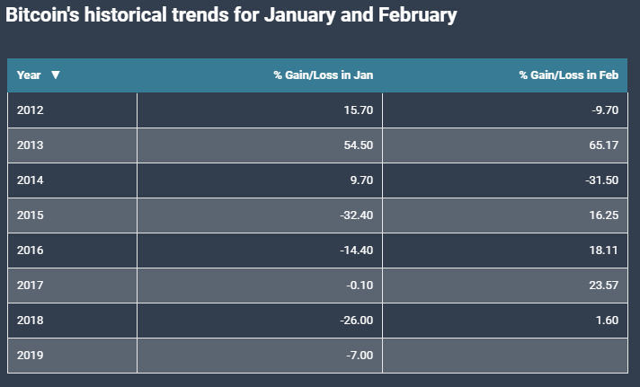The height and width of the screenshot is (387, 640).
Task: Select the 2017 year cell
Action: coord(30,286)
